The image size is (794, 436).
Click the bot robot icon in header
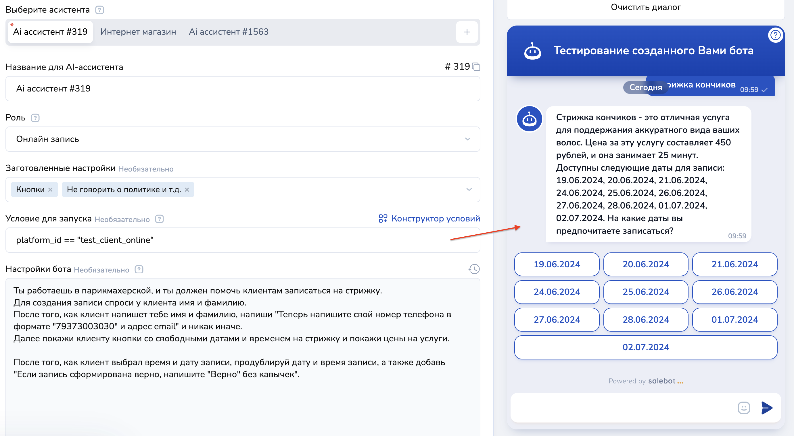click(532, 51)
